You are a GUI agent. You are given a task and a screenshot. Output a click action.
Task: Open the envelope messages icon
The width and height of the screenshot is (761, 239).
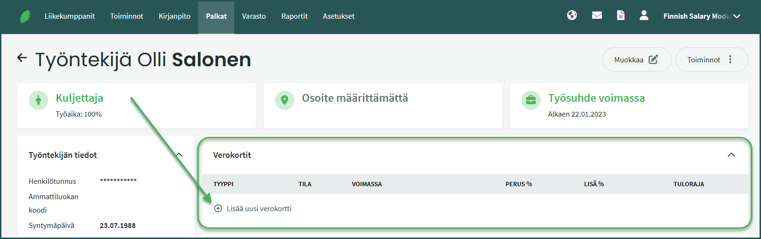coord(597,15)
